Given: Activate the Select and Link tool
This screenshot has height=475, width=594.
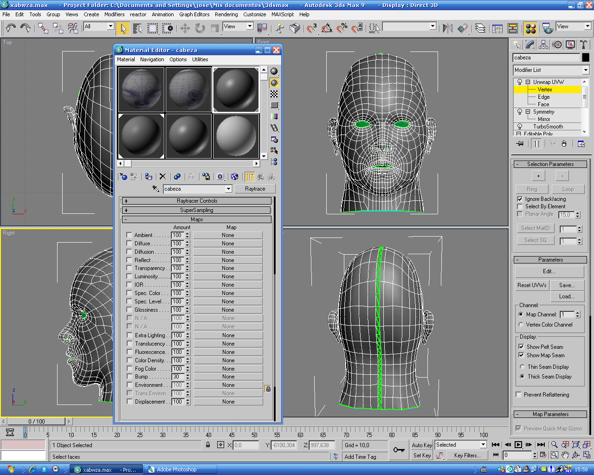Looking at the screenshot, I should click(x=43, y=28).
